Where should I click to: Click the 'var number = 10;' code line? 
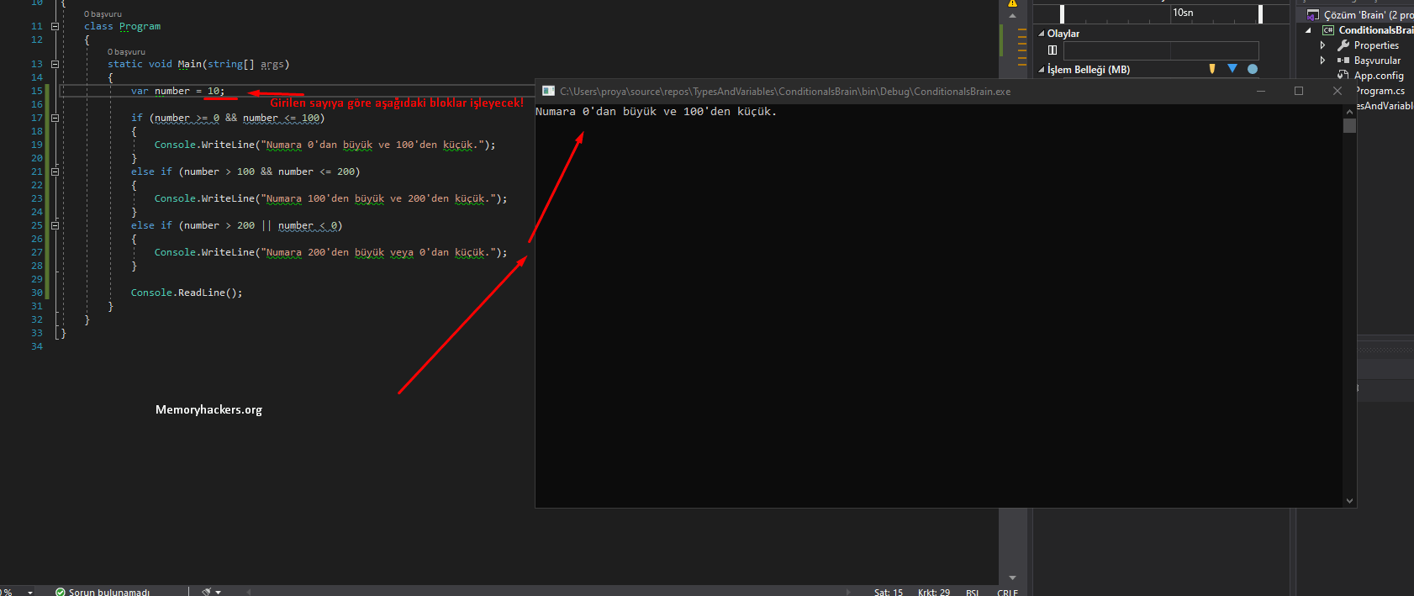point(177,91)
